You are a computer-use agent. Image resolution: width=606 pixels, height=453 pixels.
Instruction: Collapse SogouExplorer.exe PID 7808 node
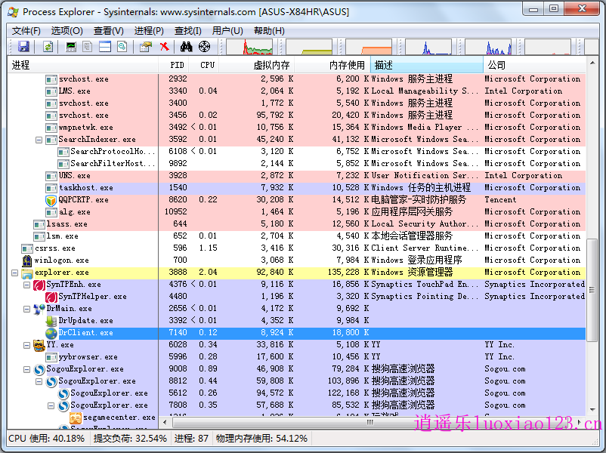point(51,405)
